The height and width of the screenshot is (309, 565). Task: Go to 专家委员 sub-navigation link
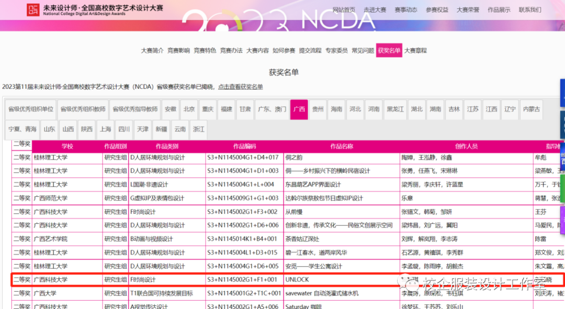336,50
